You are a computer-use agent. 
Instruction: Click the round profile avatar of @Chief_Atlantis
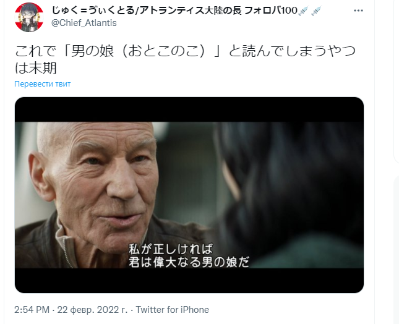[28, 17]
